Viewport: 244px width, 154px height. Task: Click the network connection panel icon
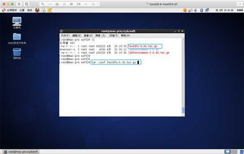207,10
